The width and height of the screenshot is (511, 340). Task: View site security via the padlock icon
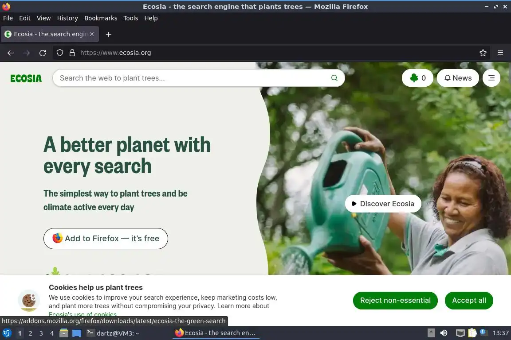pos(72,53)
